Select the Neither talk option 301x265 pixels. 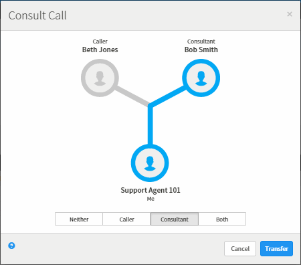coord(79,219)
